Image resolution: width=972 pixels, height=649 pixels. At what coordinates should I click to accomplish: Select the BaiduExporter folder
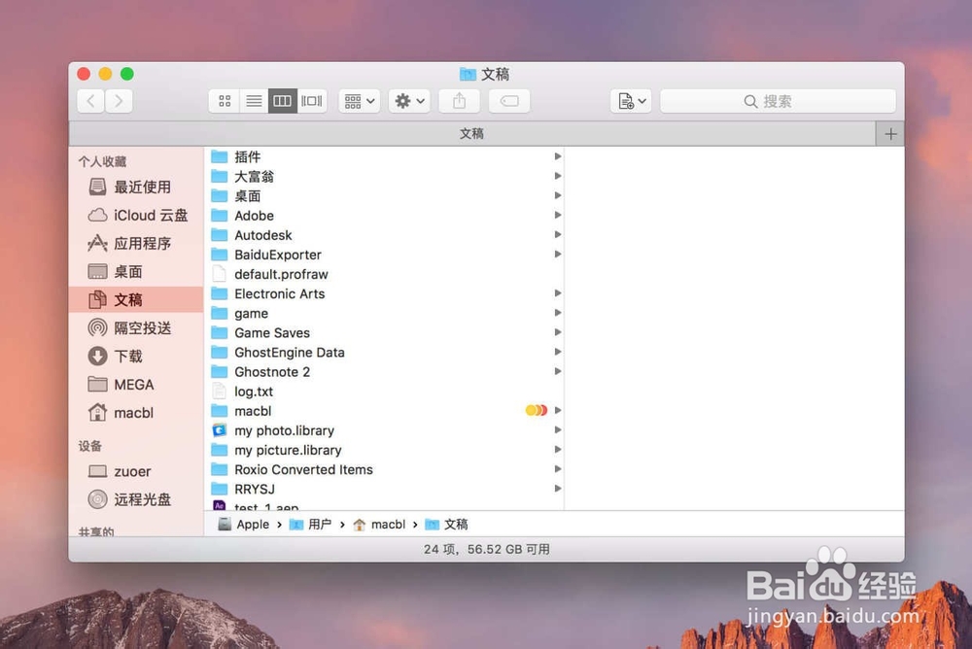click(384, 255)
